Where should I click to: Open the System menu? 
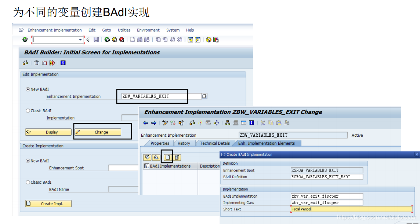pyautogui.click(x=173, y=30)
